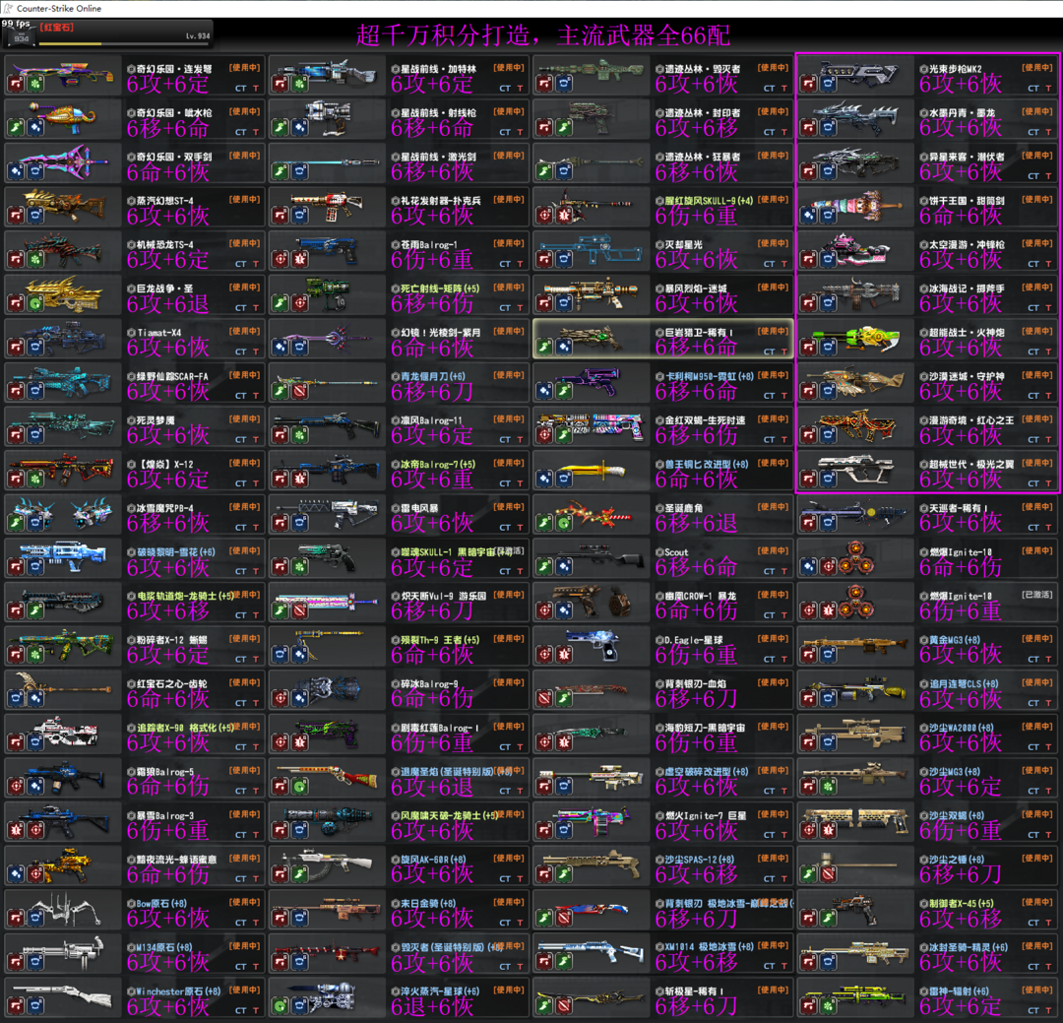This screenshot has height=1023, width=1063.
Task: Click green clover icon on 奇幻乐园·连发弩
Action: [35, 84]
